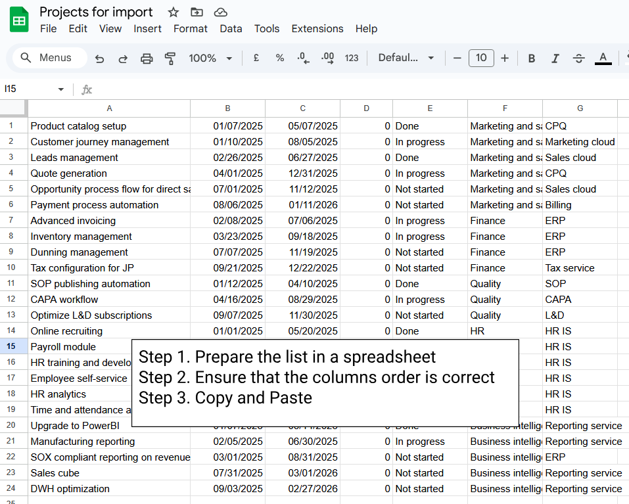Toggle bold formatting
This screenshot has width=629, height=504.
point(532,58)
